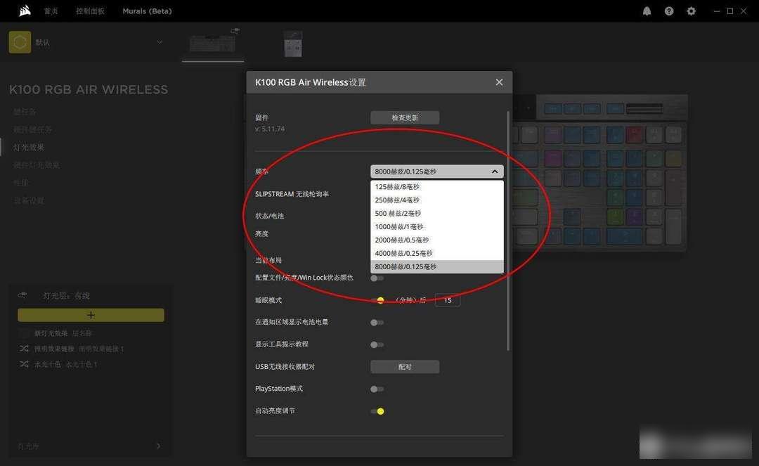This screenshot has width=759, height=466.
Task: Open Murals (Beta) tab
Action: (147, 11)
